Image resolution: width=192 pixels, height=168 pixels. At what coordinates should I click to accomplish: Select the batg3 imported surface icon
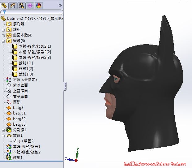click(9, 108)
